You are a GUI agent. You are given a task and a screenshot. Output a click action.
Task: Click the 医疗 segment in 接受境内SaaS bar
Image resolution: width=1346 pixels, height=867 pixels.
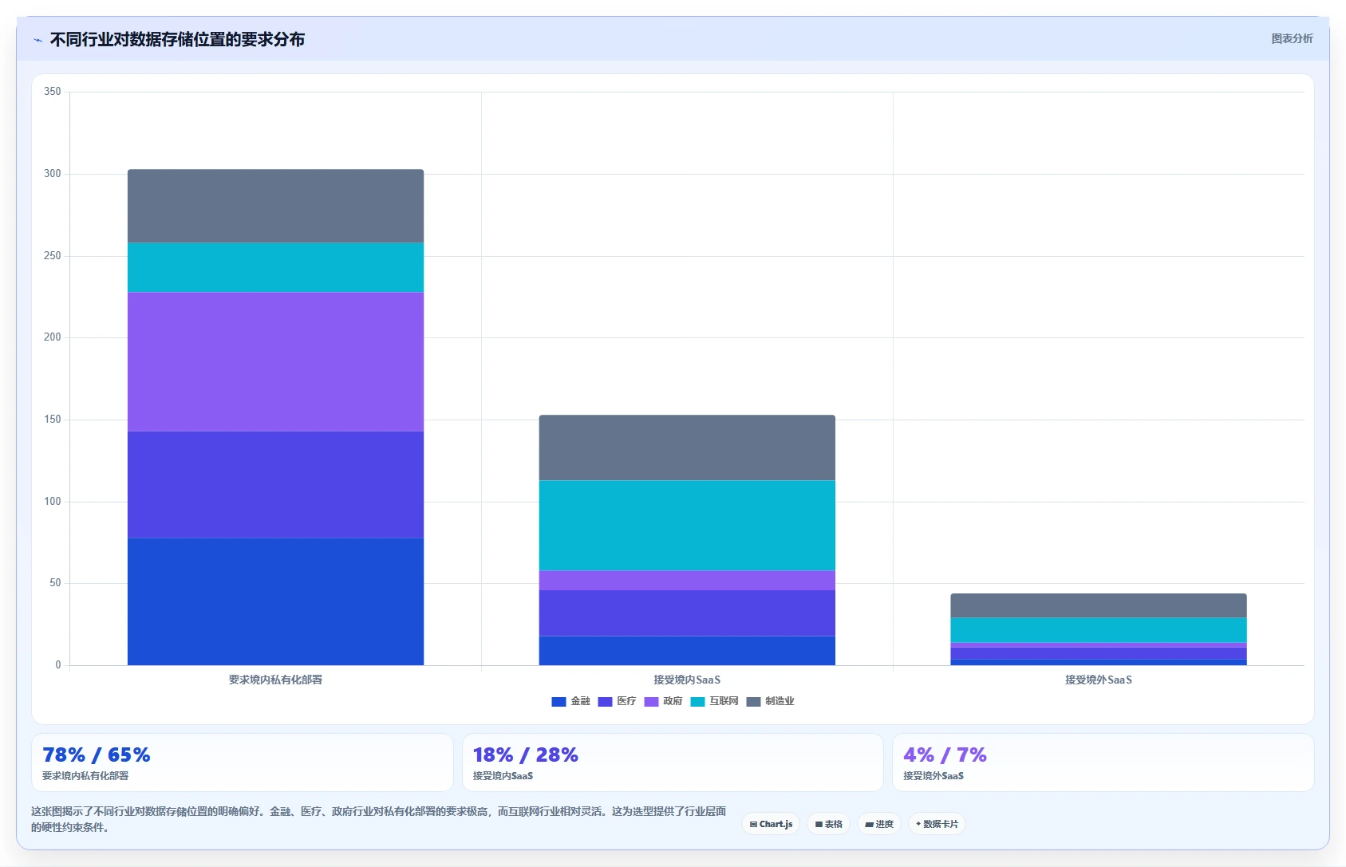(687, 613)
